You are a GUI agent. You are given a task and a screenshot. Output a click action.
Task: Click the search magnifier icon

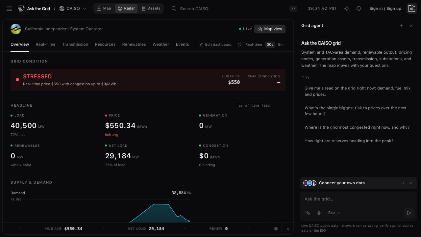pyautogui.click(x=174, y=9)
